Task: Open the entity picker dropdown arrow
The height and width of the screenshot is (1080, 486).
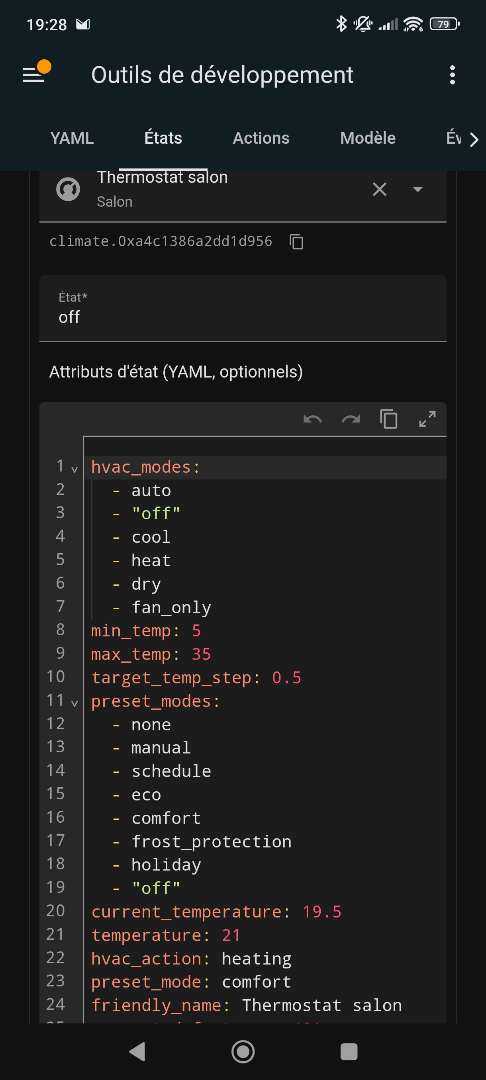Action: (417, 190)
